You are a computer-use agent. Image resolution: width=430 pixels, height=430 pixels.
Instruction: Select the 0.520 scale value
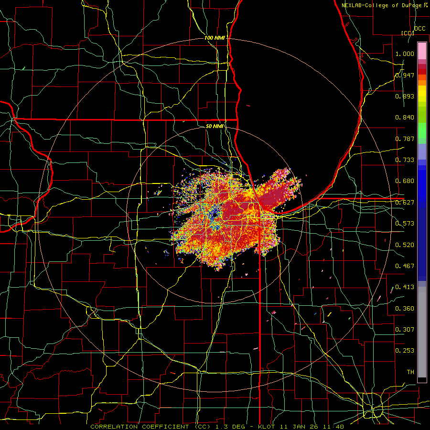click(405, 245)
